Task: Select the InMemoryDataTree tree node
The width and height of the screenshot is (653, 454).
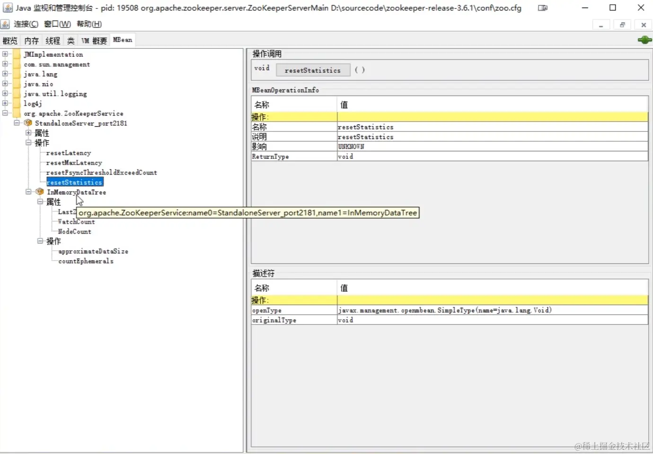Action: [77, 192]
